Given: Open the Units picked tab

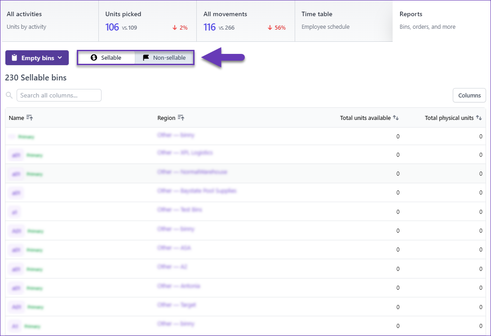Looking at the screenshot, I should coord(147,21).
